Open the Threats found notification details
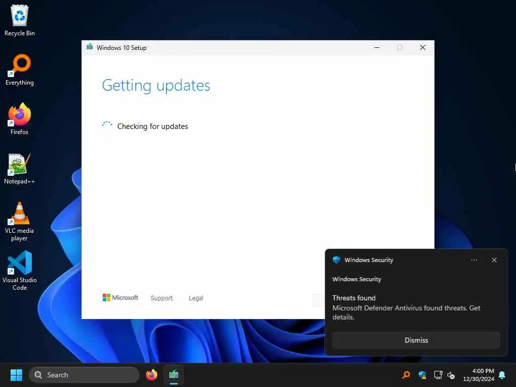516x387 pixels. point(406,308)
